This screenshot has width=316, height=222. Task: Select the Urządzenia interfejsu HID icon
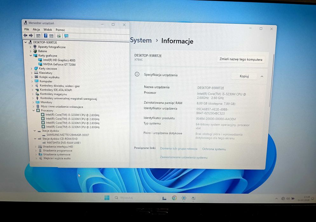(40, 146)
